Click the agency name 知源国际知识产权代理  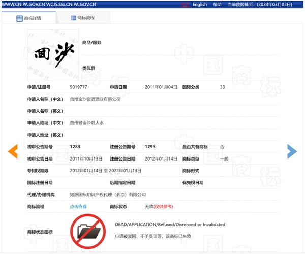(107, 195)
